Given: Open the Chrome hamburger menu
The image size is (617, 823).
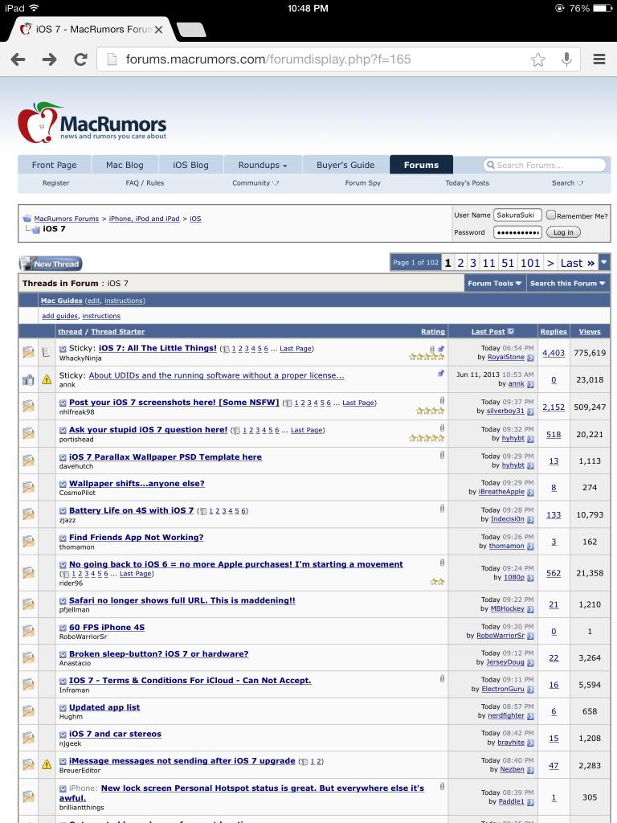Looking at the screenshot, I should pos(599,59).
